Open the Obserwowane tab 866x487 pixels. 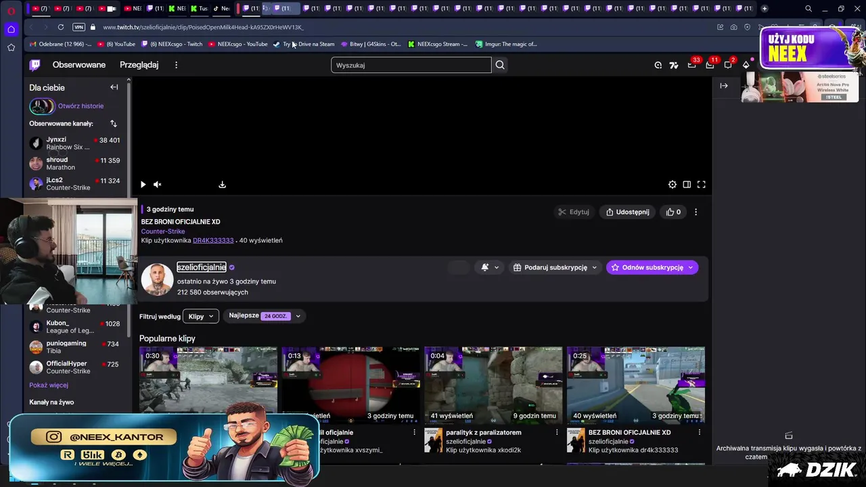[x=79, y=65]
